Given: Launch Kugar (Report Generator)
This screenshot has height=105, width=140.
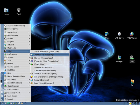Looking at the screenshot, I should [x=50, y=83].
